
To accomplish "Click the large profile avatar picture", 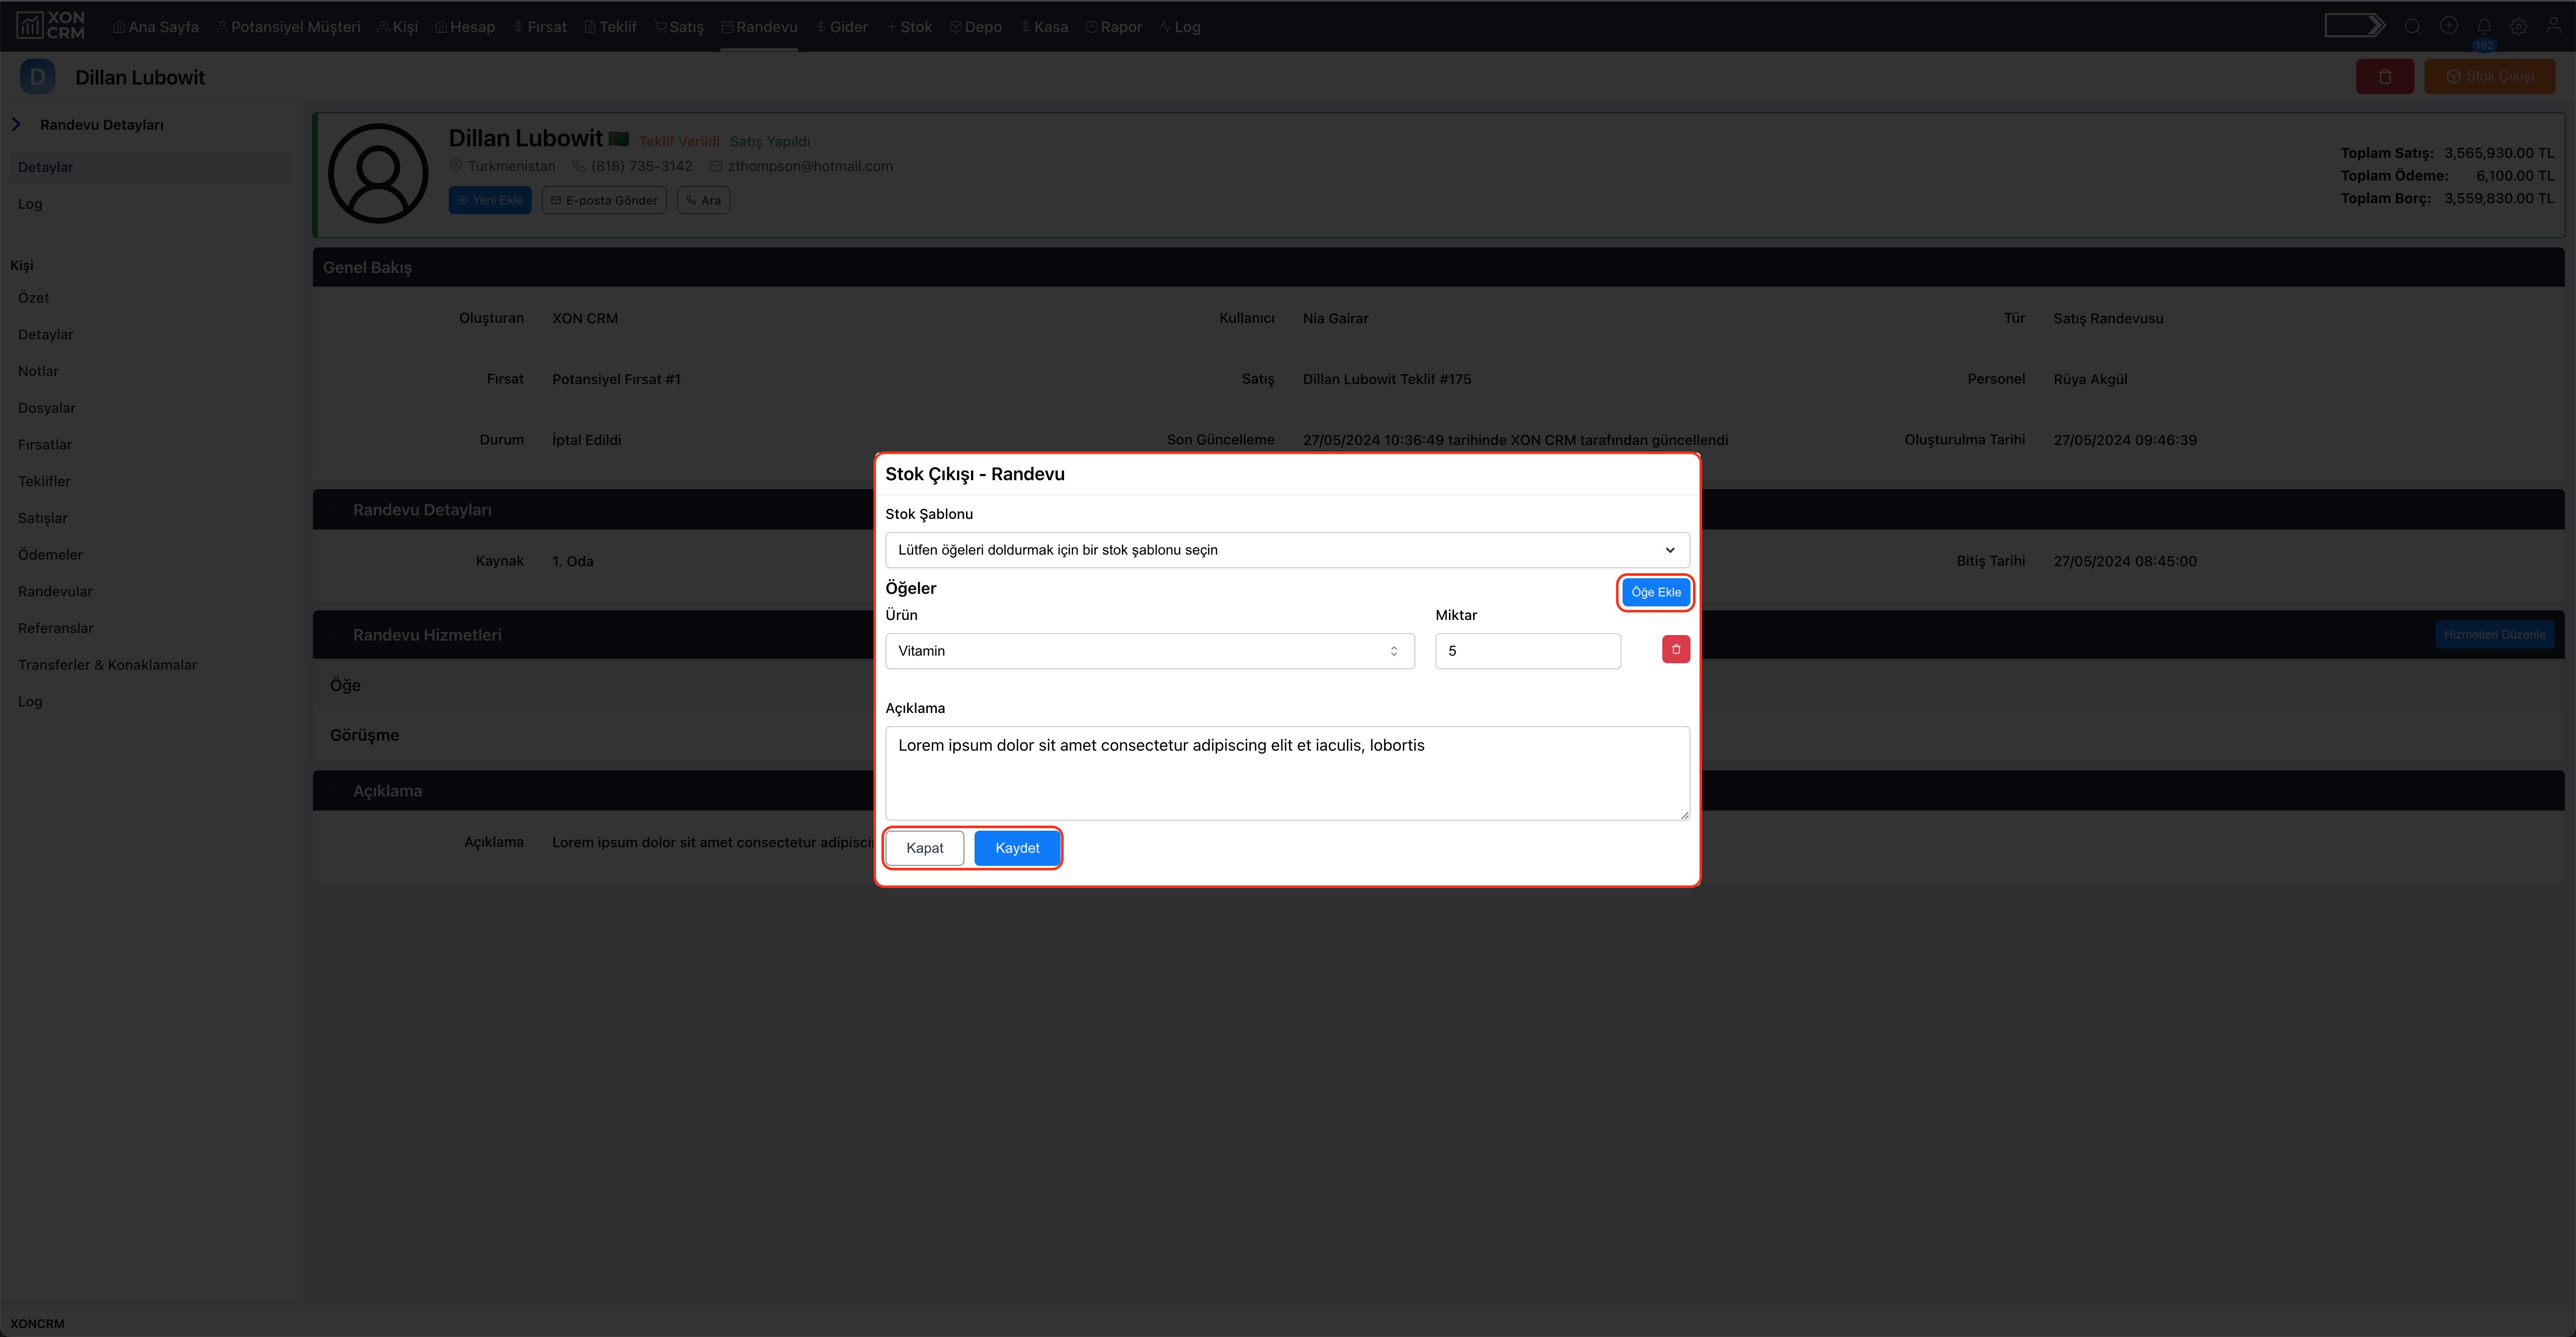I will tap(378, 174).
